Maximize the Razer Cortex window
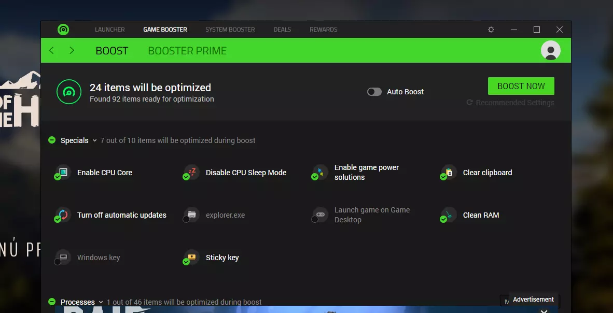 coord(537,30)
